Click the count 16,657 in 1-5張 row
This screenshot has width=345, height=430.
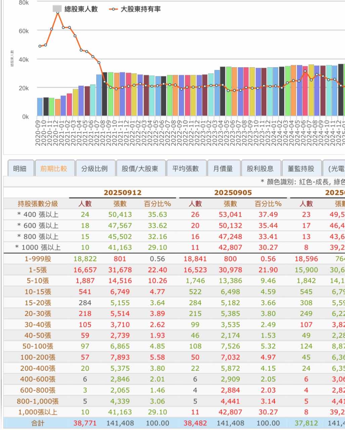(85, 270)
